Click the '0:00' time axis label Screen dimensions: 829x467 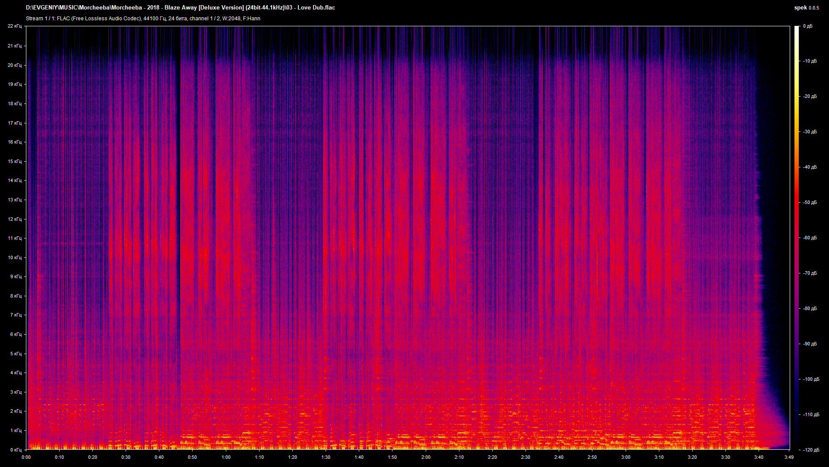(26, 457)
